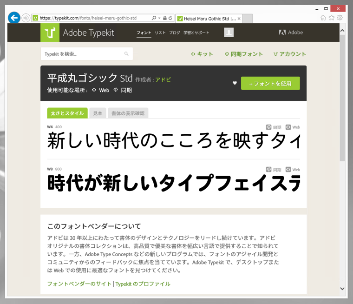353x304 pixels.
Task: Click the browser back arrow button
Action: click(x=14, y=18)
